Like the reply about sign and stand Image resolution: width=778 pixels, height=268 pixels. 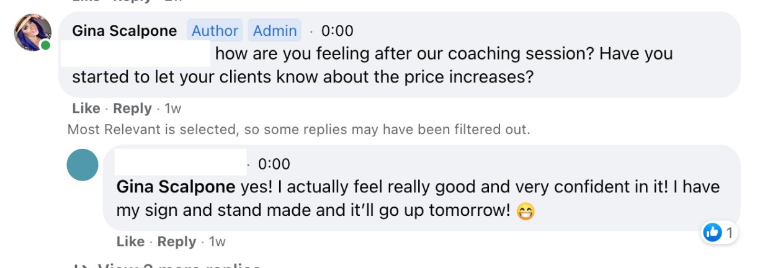(130, 241)
